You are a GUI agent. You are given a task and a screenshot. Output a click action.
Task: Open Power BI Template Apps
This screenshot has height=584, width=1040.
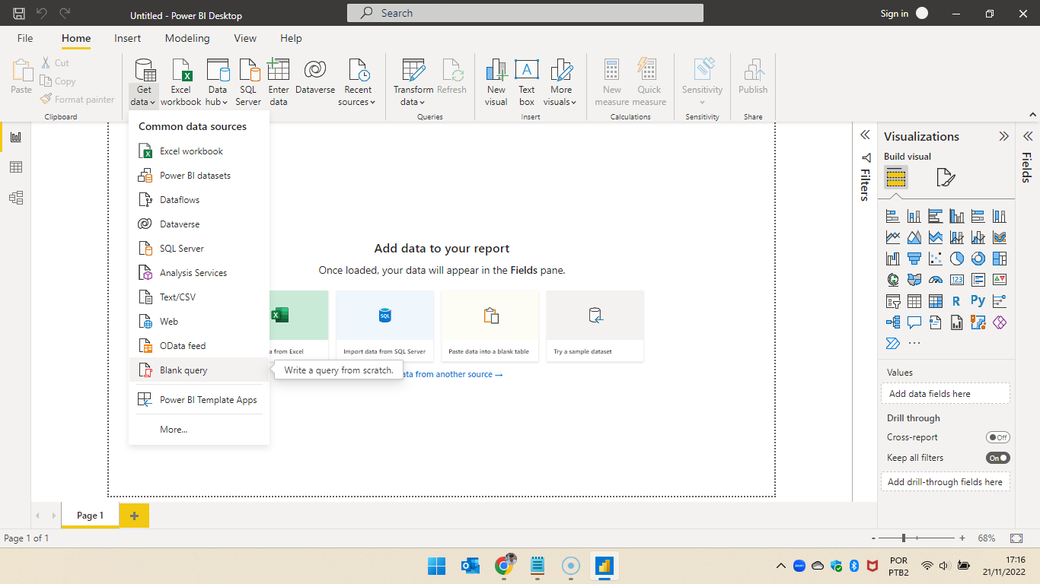[199, 400]
